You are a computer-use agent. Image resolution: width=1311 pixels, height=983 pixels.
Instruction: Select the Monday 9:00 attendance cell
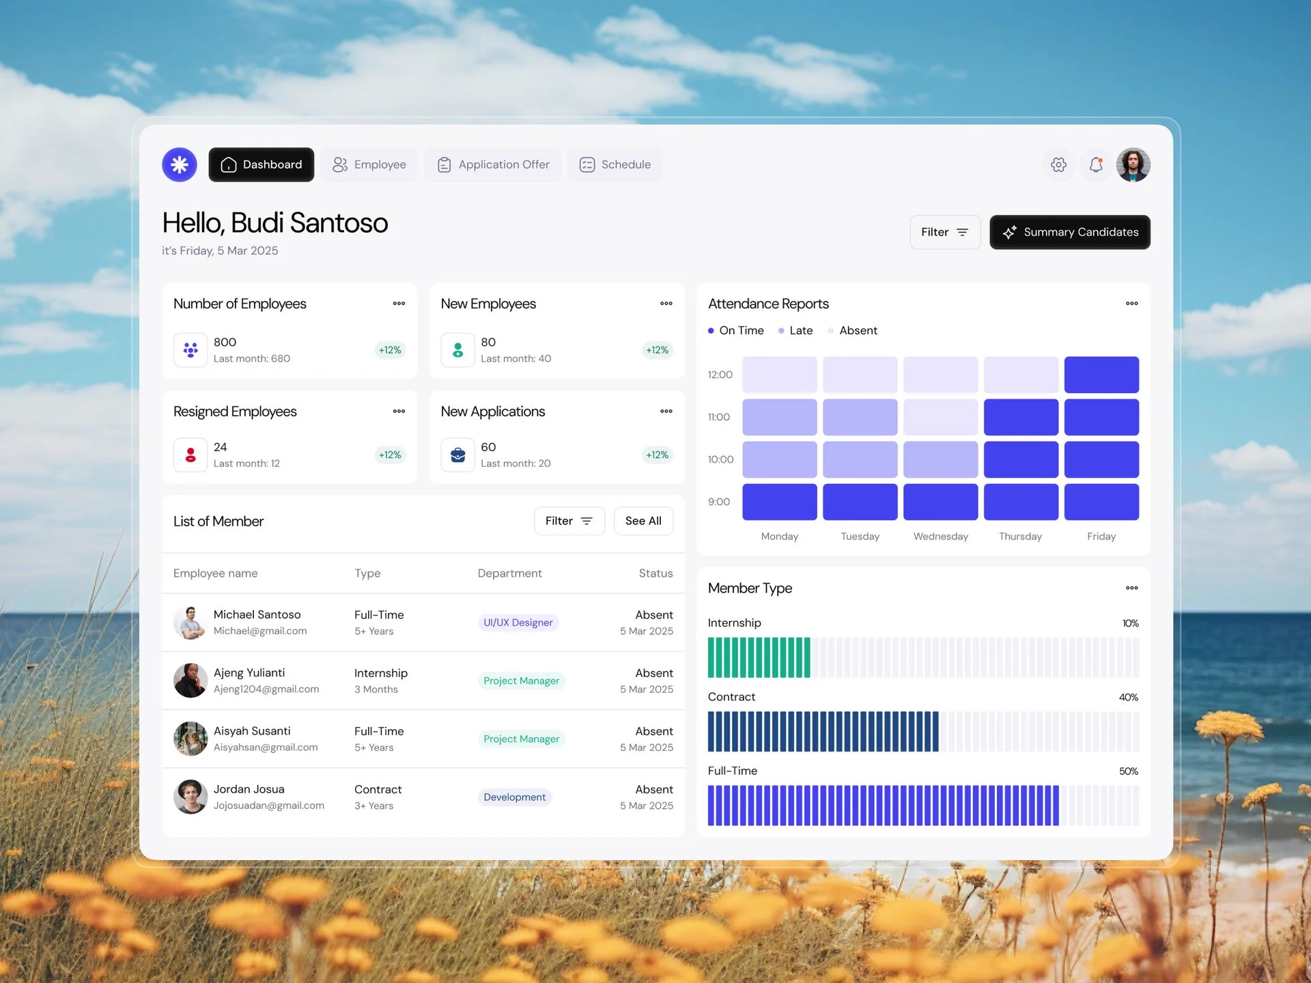click(780, 502)
